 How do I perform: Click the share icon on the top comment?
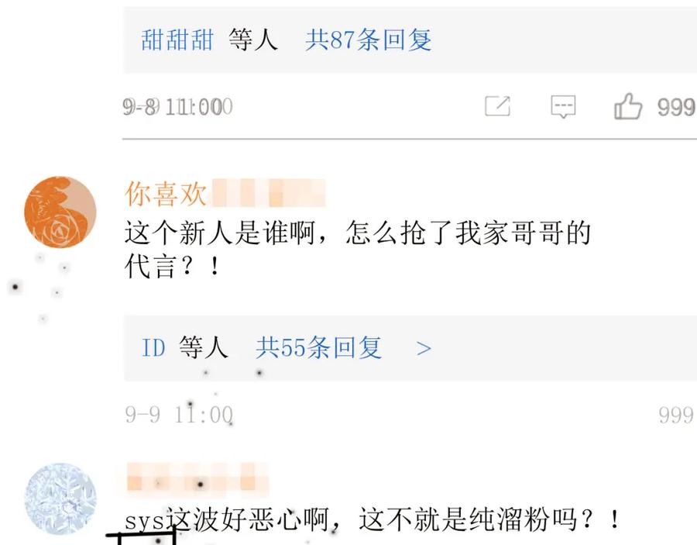497,106
